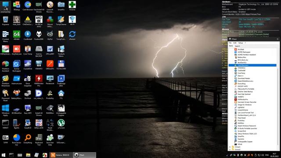The width and height of the screenshot is (281, 158).
Task: Launch the 7zFM desktop icon
Action: click(6, 139)
